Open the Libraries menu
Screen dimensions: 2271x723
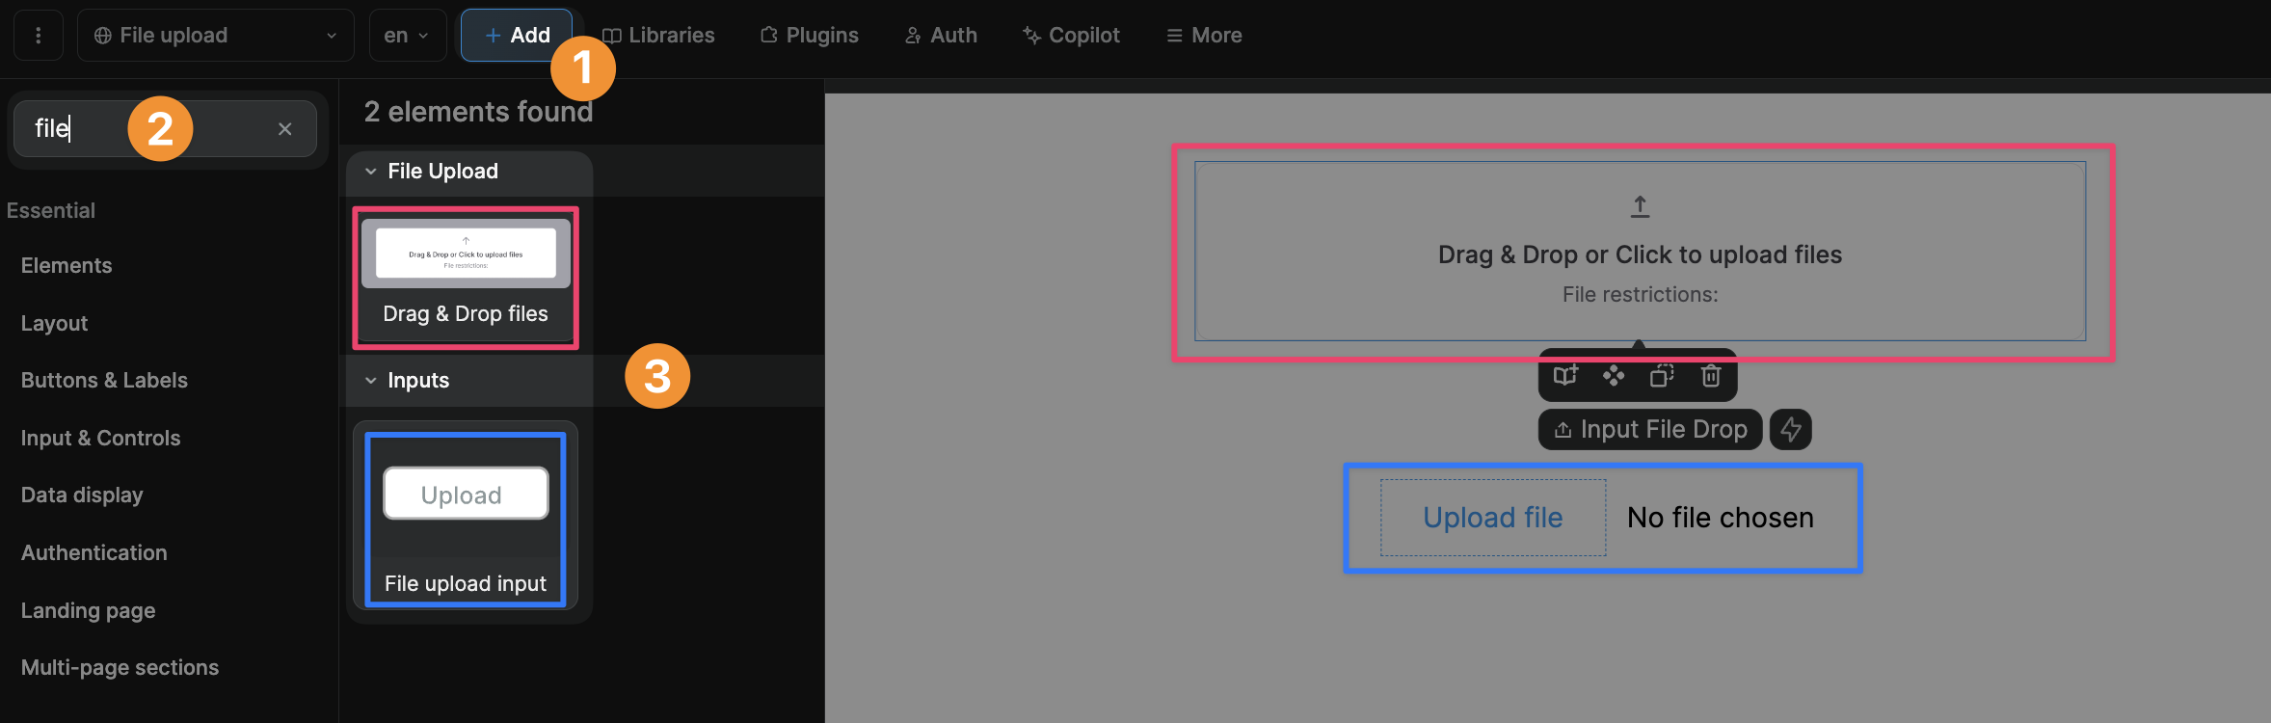click(x=658, y=35)
